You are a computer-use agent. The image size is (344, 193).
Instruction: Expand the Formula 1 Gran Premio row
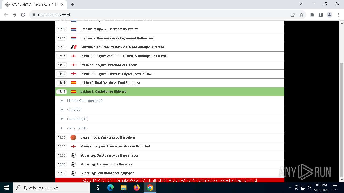170,47
